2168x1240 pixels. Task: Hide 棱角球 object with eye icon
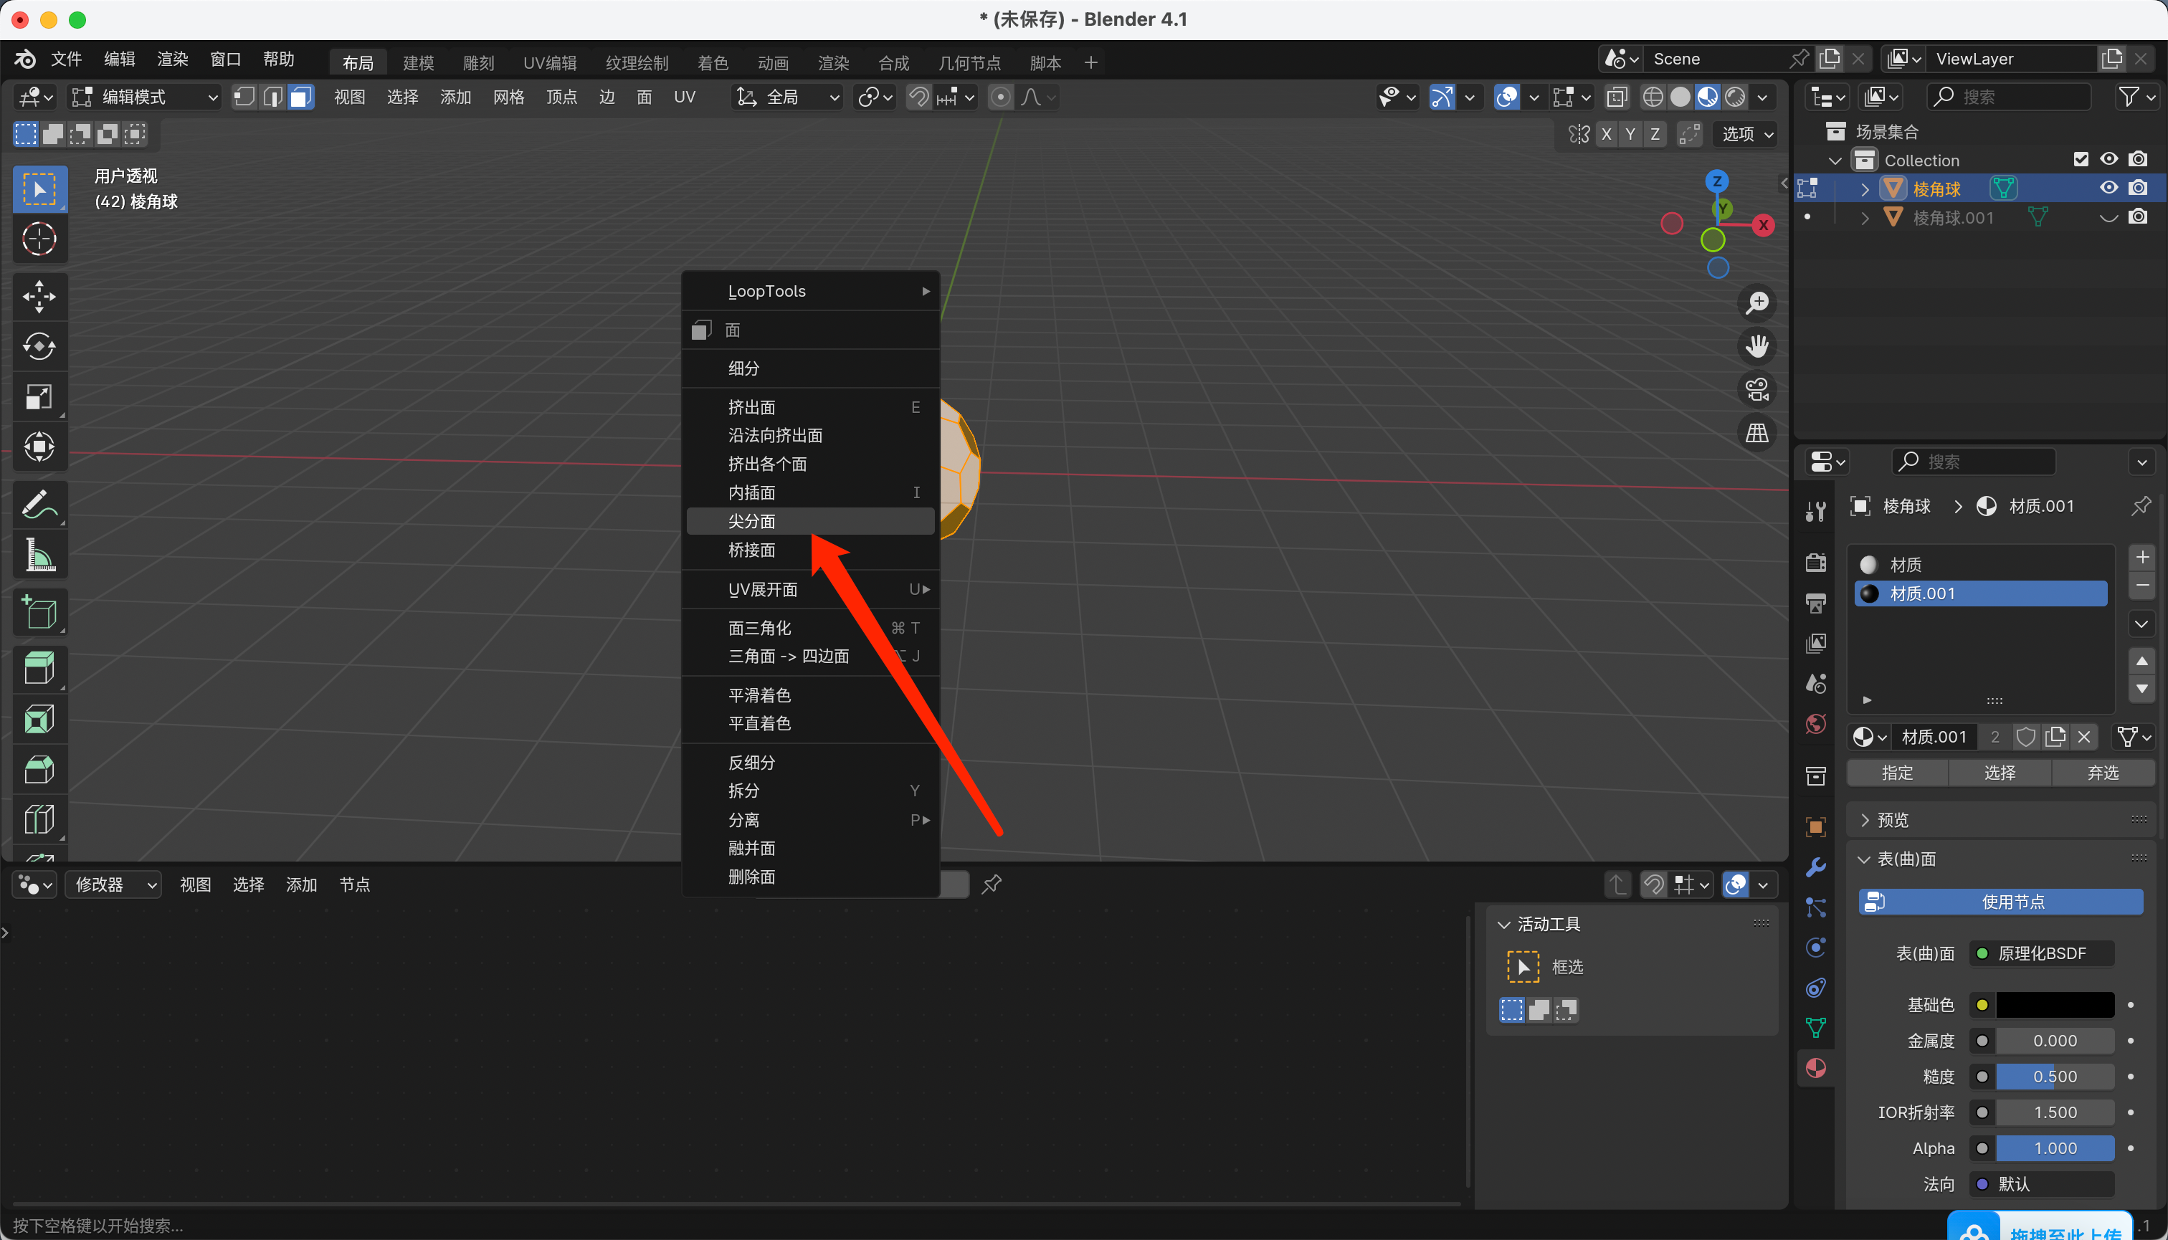(x=2108, y=189)
